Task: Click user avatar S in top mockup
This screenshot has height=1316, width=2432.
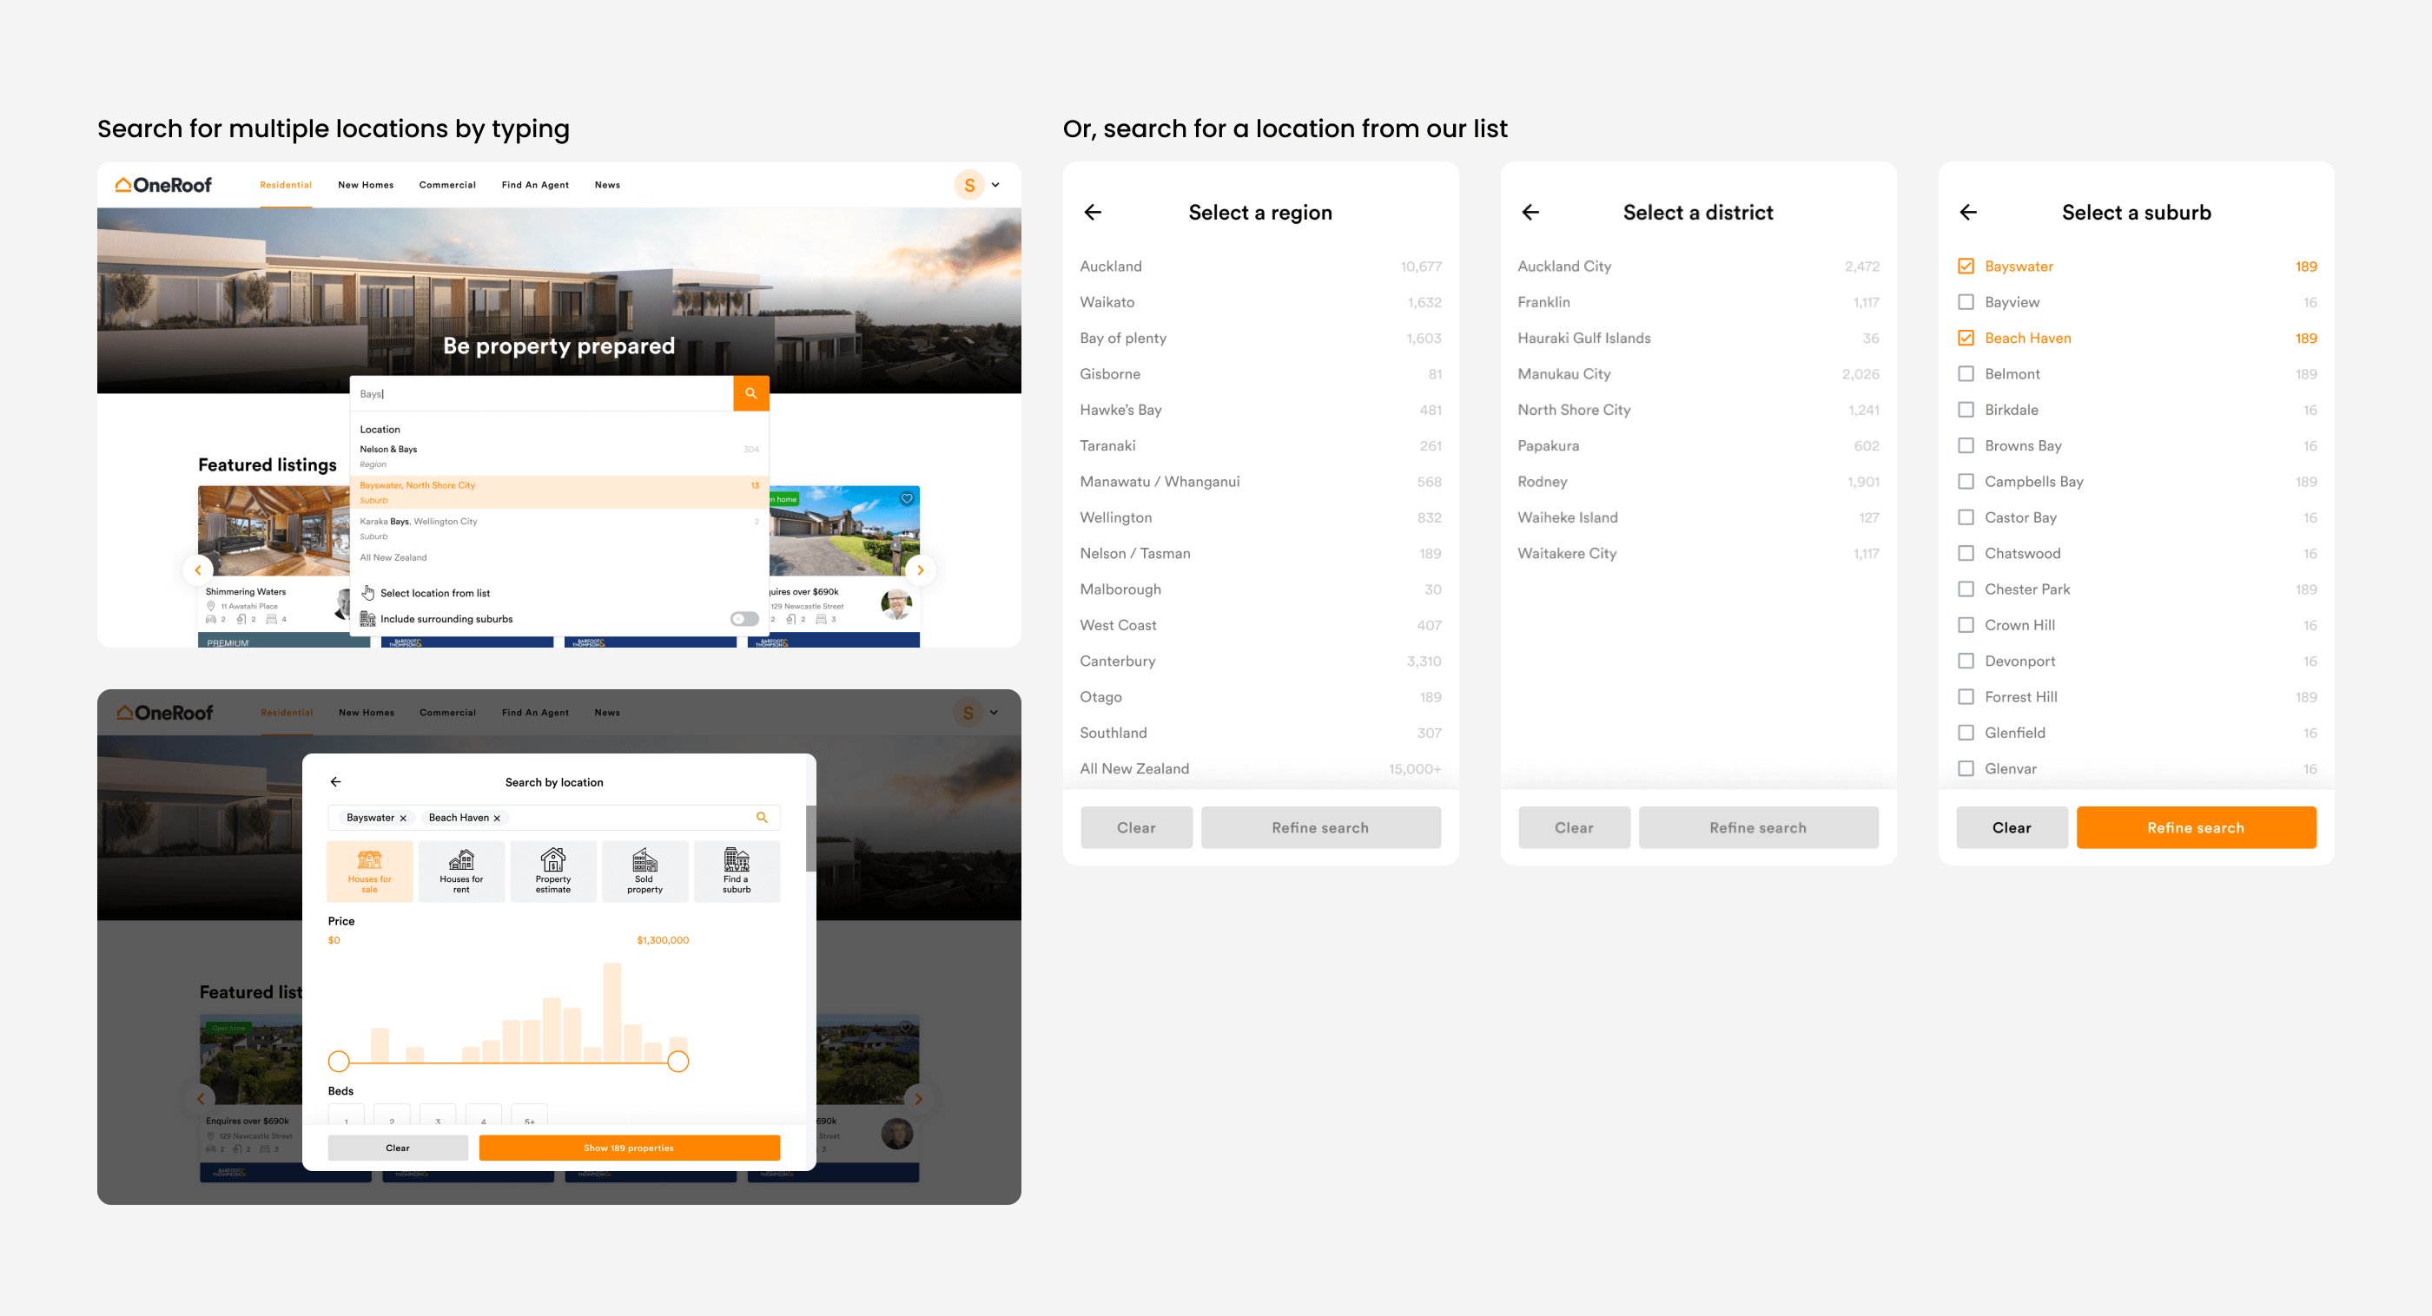Action: (969, 185)
